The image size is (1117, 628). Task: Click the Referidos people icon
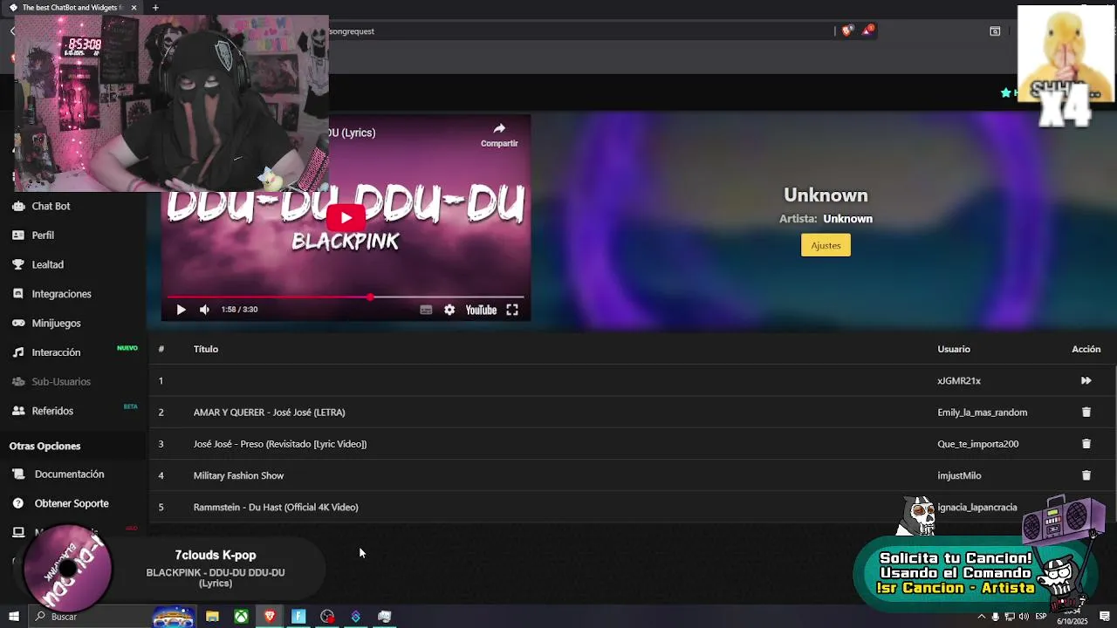pos(17,411)
